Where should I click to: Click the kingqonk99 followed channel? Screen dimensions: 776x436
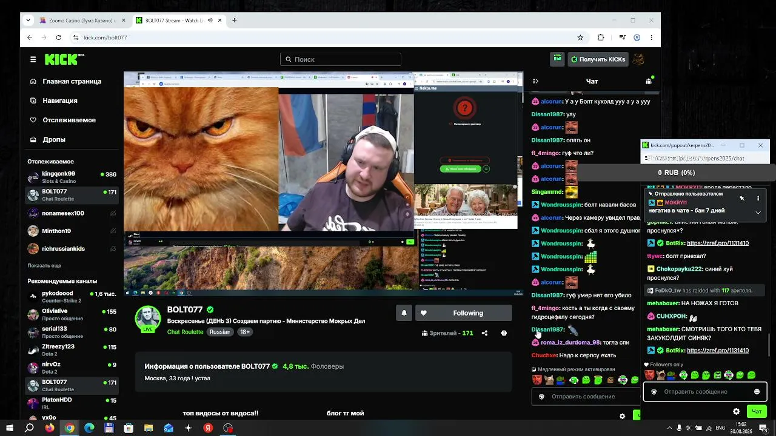pos(72,177)
